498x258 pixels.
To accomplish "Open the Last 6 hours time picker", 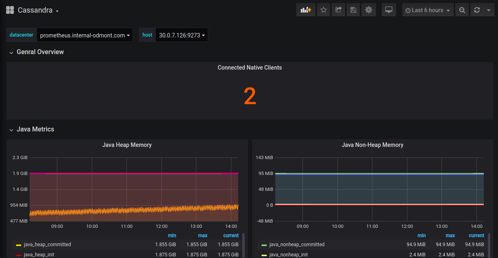I will coord(428,10).
